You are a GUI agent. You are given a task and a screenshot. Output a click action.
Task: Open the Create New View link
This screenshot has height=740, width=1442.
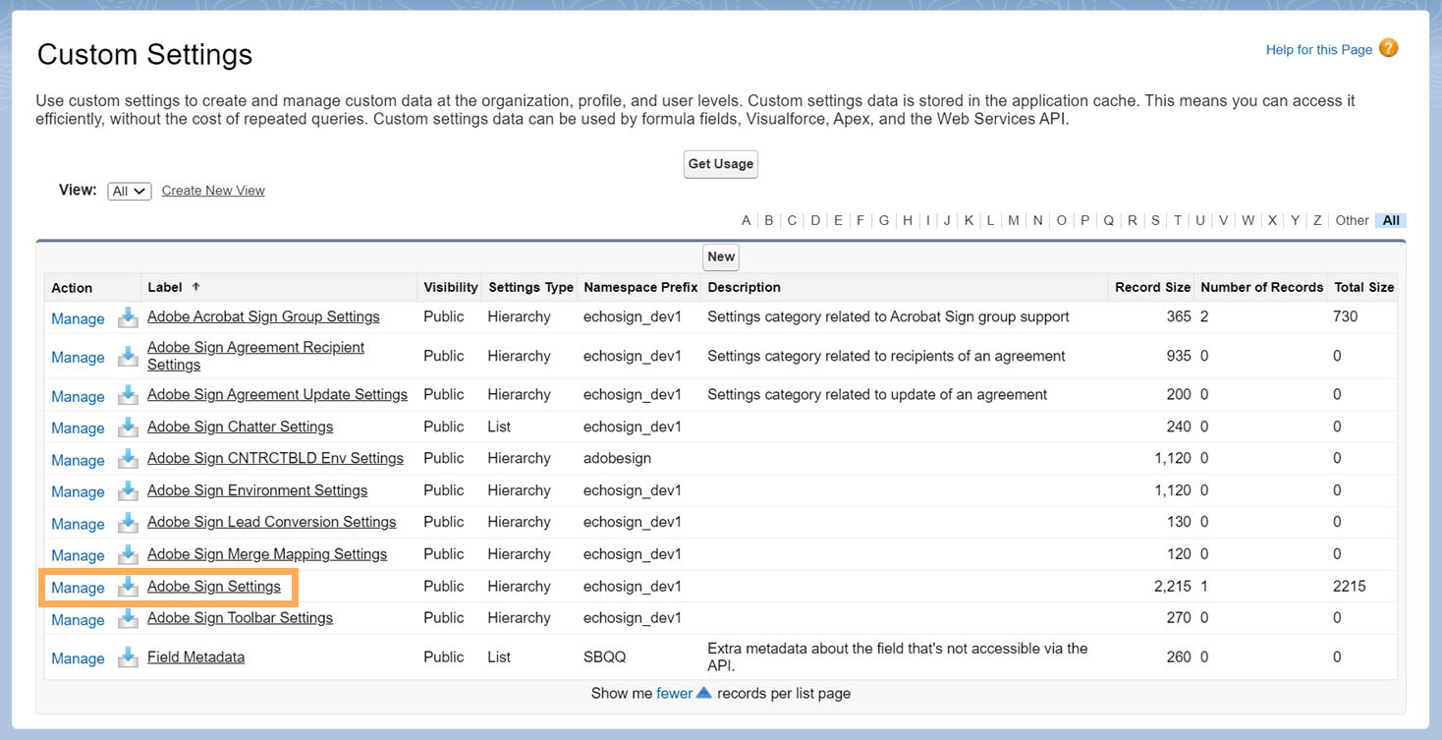coord(213,191)
